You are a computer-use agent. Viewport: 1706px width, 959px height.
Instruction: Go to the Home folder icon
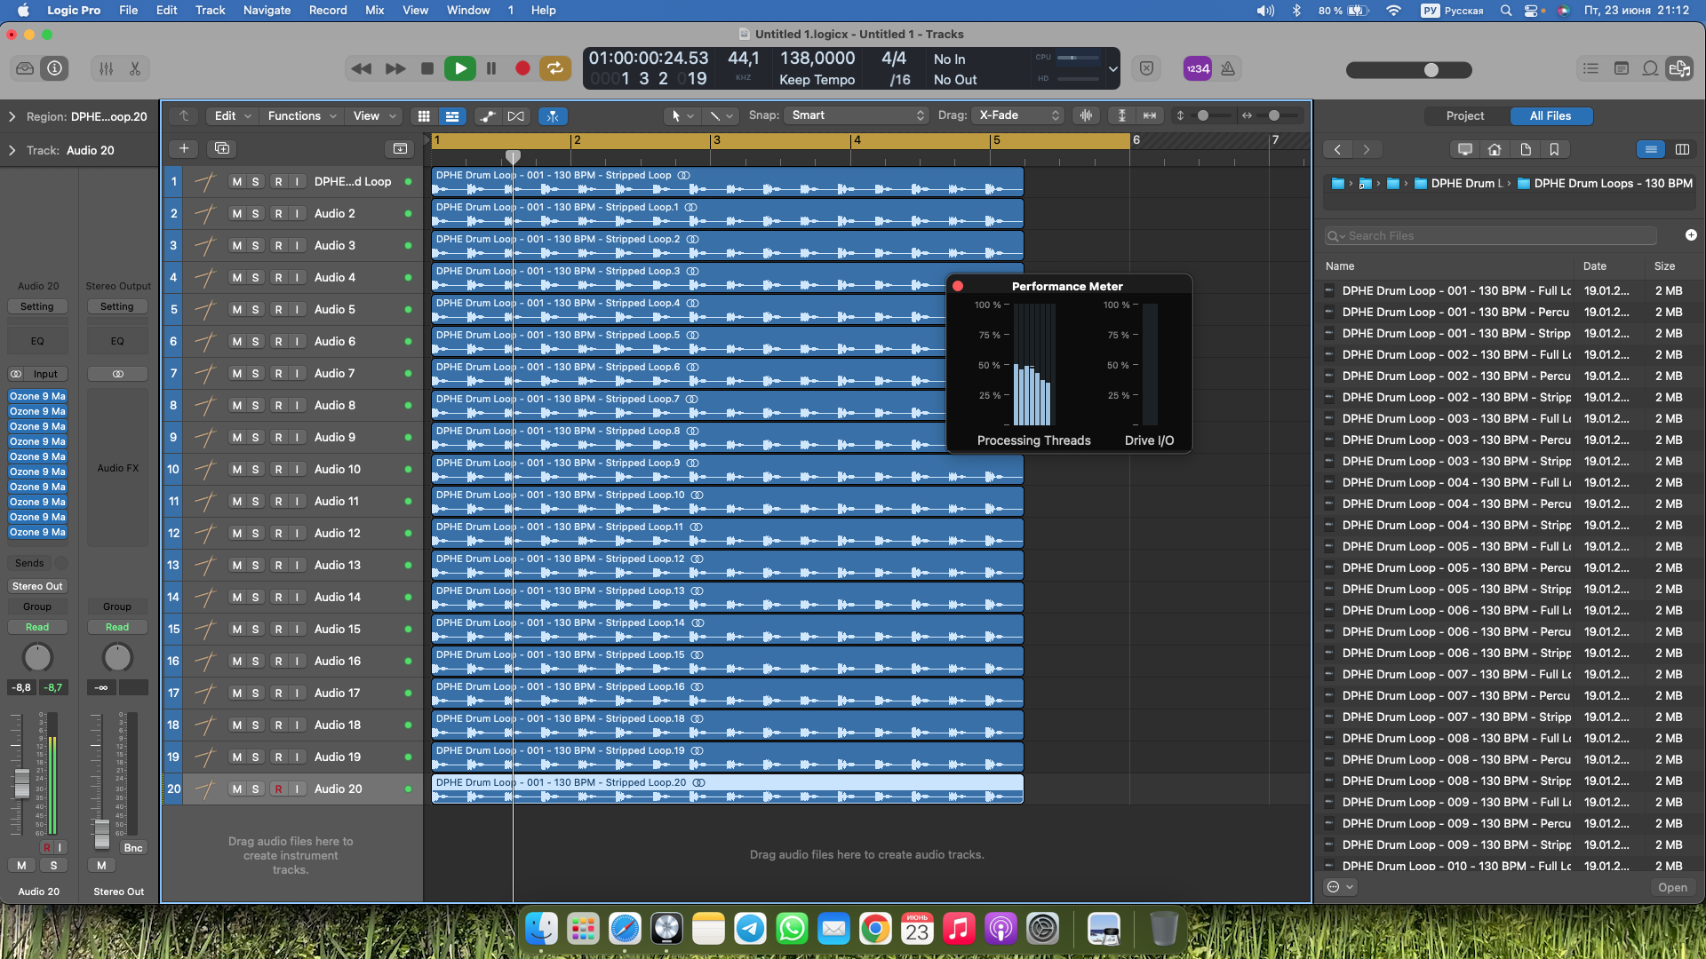[x=1495, y=149]
